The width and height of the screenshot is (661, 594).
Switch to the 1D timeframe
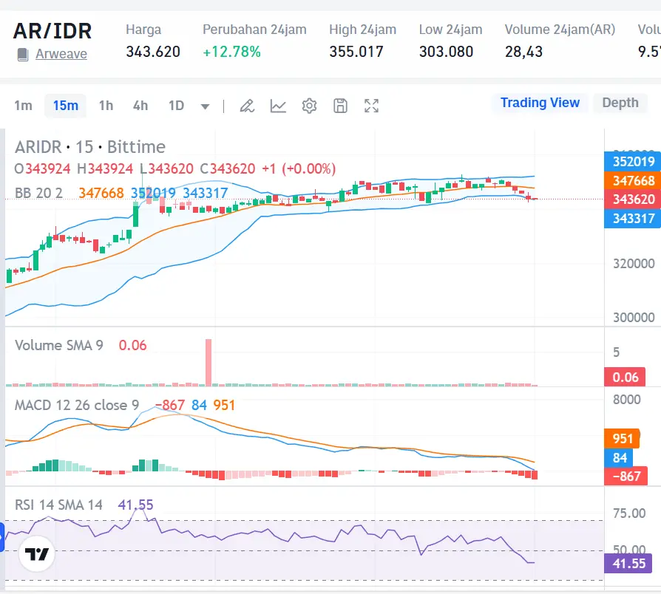click(176, 106)
